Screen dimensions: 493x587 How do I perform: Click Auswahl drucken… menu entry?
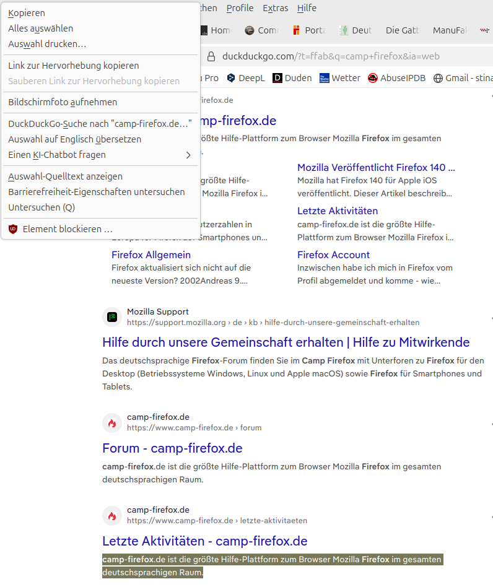(100, 44)
